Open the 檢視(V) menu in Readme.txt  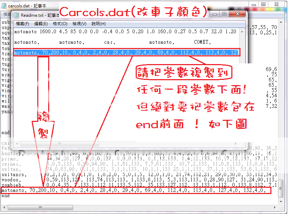coord(79,24)
